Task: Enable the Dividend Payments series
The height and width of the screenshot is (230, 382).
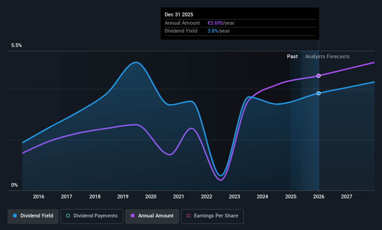Action: 92,216
